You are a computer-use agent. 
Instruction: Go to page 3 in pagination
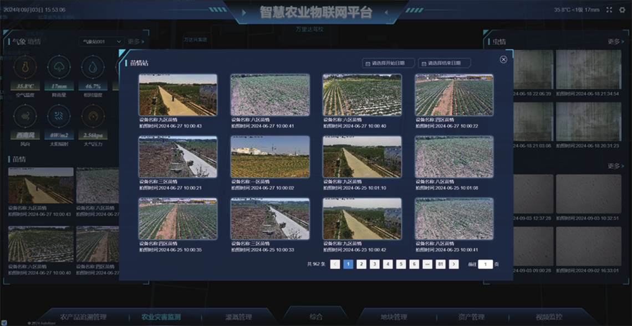coord(375,265)
